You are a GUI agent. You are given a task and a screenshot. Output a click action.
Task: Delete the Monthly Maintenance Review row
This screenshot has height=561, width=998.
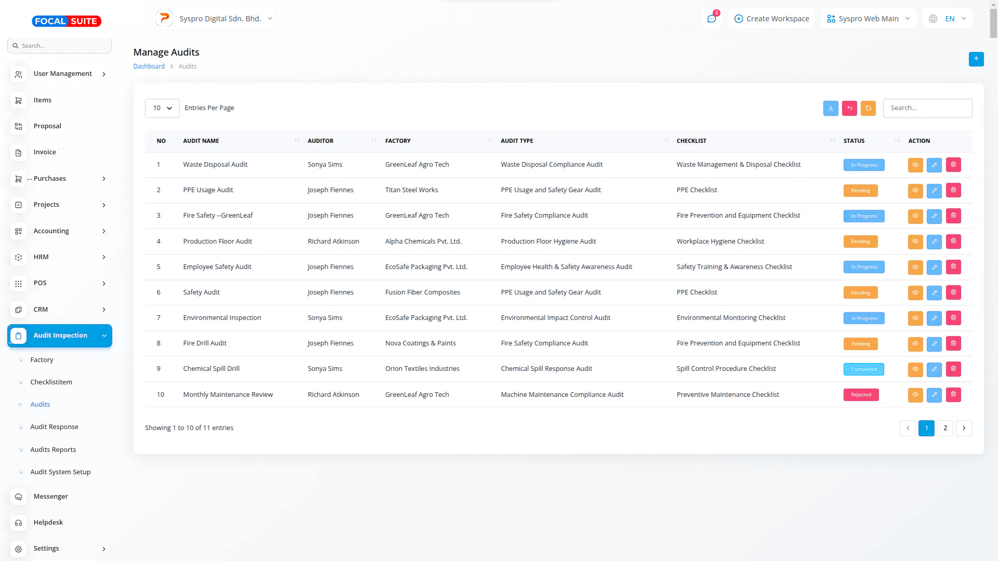tap(953, 395)
